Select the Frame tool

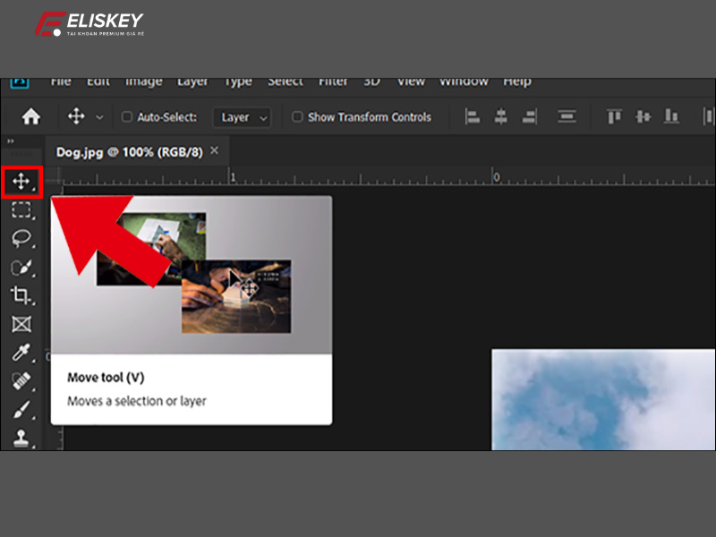pos(21,325)
